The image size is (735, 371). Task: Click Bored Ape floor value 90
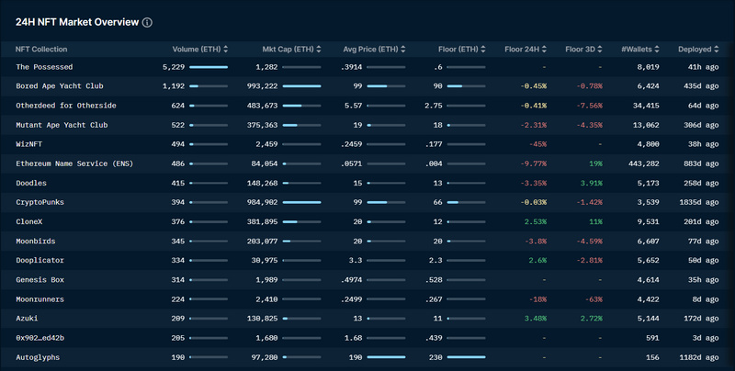click(x=438, y=86)
